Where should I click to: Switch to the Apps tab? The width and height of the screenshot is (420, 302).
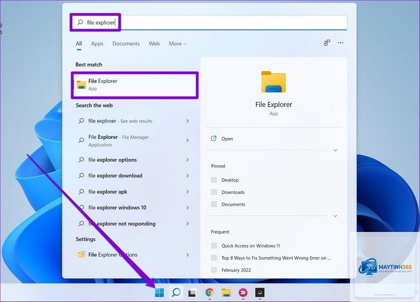click(x=97, y=43)
